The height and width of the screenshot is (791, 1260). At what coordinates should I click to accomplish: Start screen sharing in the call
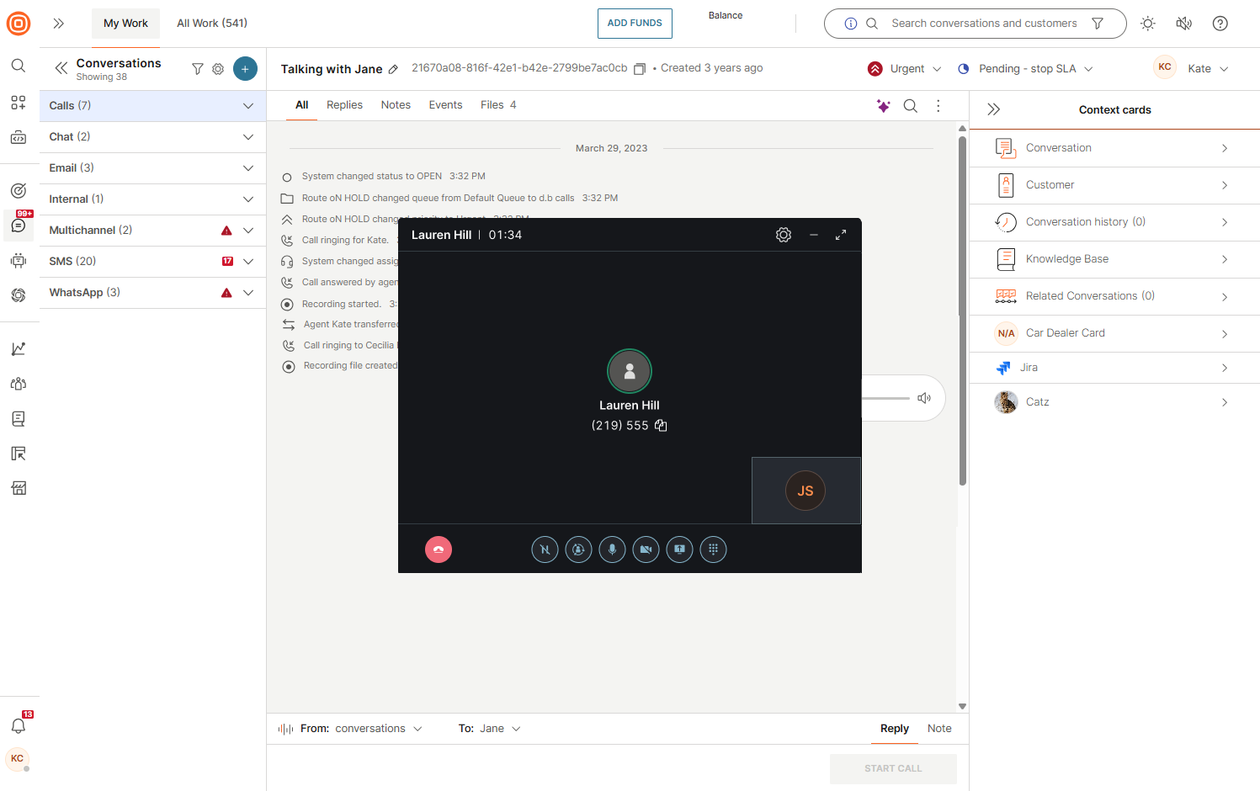click(x=679, y=549)
